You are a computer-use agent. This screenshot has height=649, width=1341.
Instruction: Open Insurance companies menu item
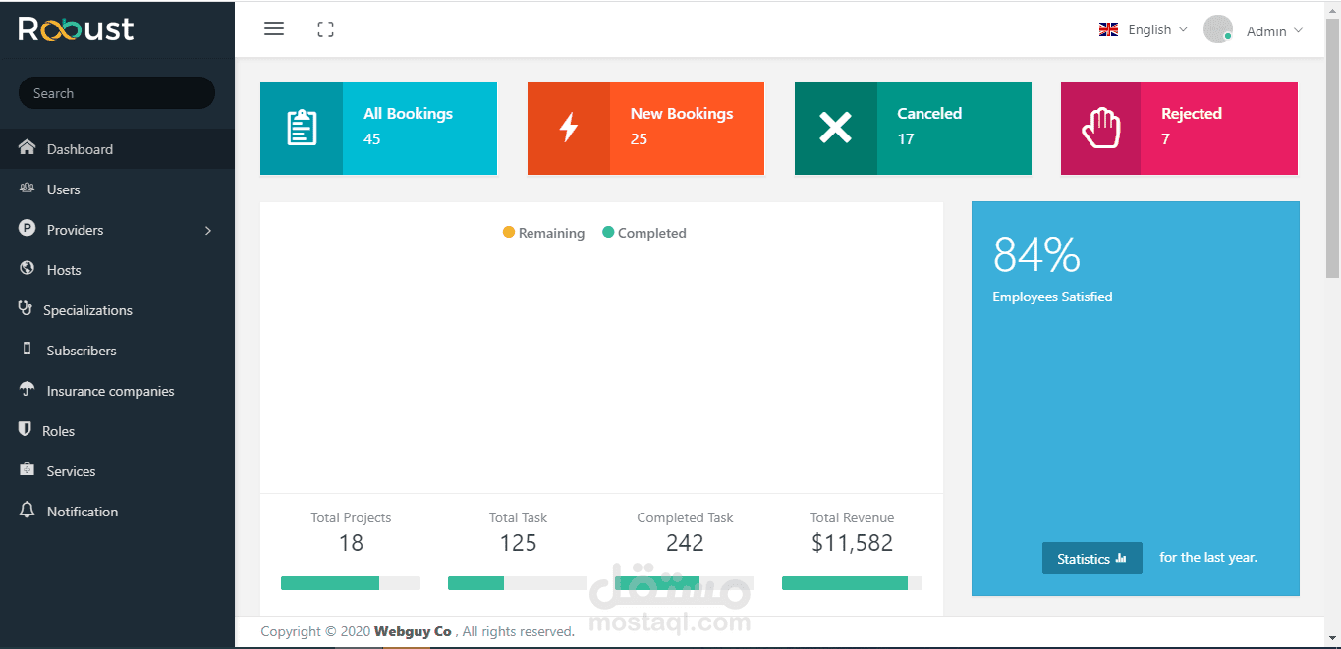[117, 391]
